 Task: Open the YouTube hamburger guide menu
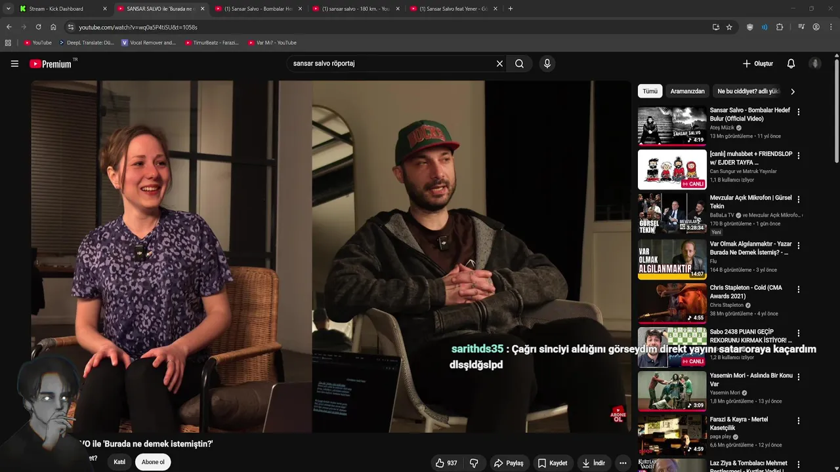pos(14,64)
